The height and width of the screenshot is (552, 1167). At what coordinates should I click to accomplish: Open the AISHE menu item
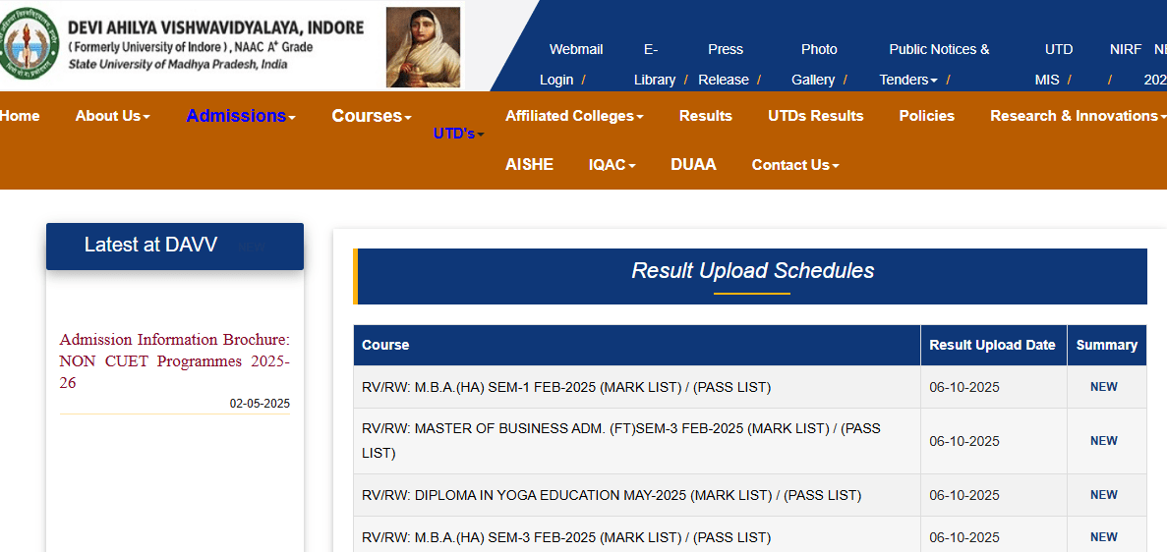(x=529, y=165)
